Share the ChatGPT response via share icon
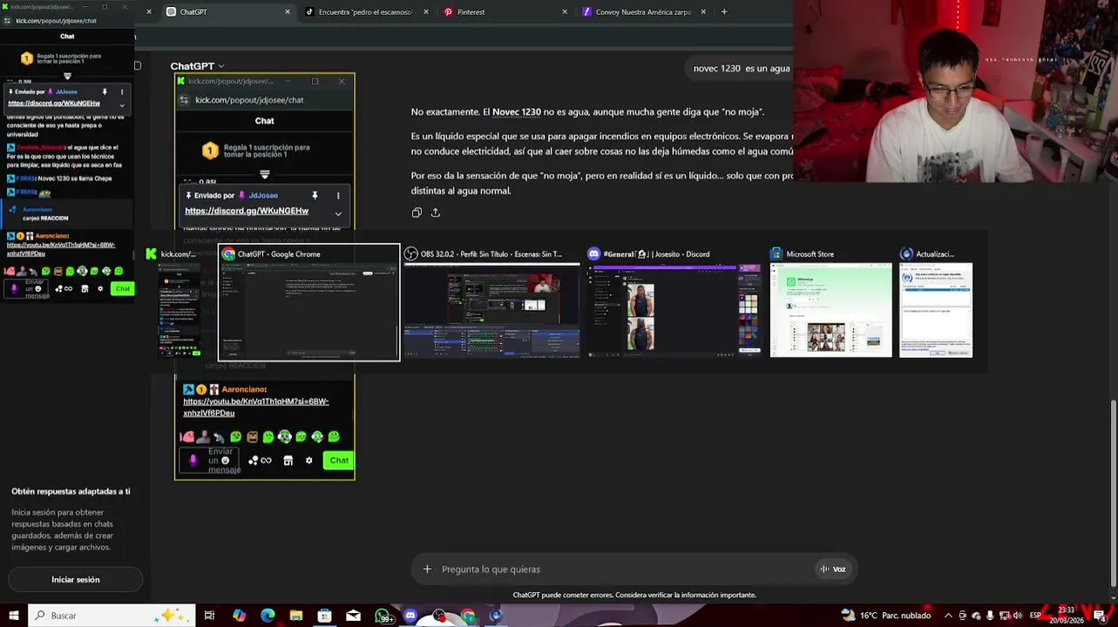Image resolution: width=1118 pixels, height=627 pixels. click(x=436, y=212)
